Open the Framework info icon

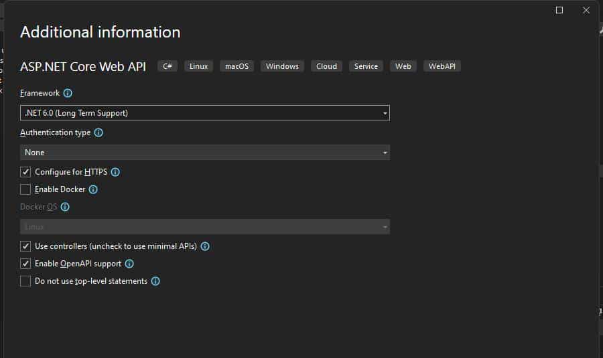coord(68,93)
